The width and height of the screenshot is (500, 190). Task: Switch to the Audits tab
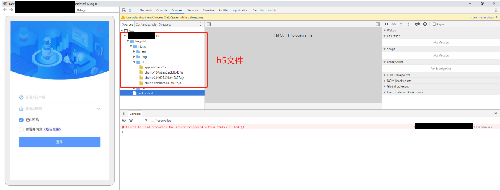(272, 10)
